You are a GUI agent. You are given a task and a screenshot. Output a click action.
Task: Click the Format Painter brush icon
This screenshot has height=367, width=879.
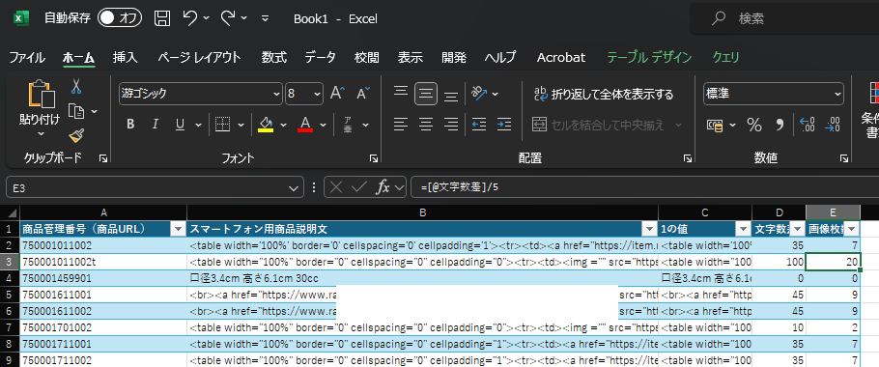(x=77, y=135)
